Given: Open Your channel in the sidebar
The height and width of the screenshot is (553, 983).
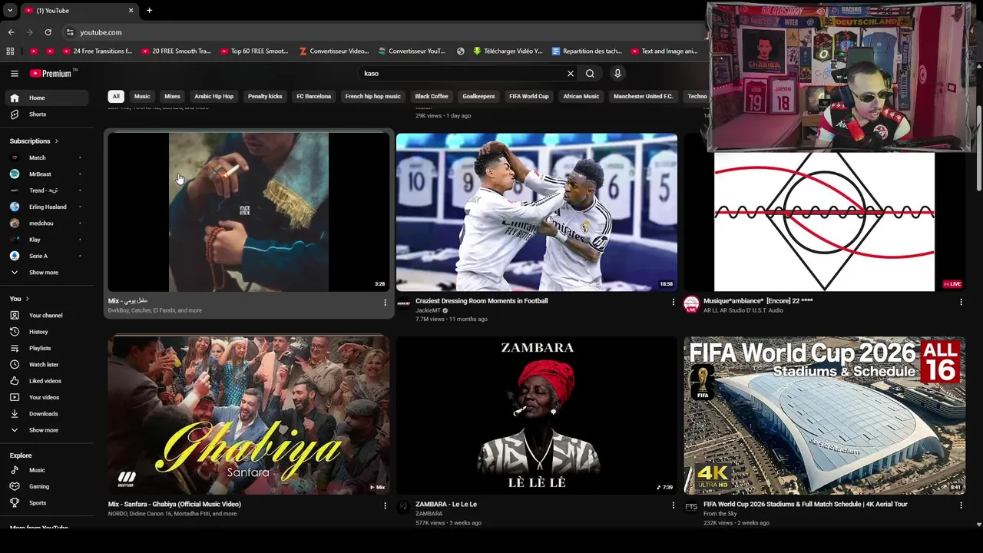Looking at the screenshot, I should (46, 316).
